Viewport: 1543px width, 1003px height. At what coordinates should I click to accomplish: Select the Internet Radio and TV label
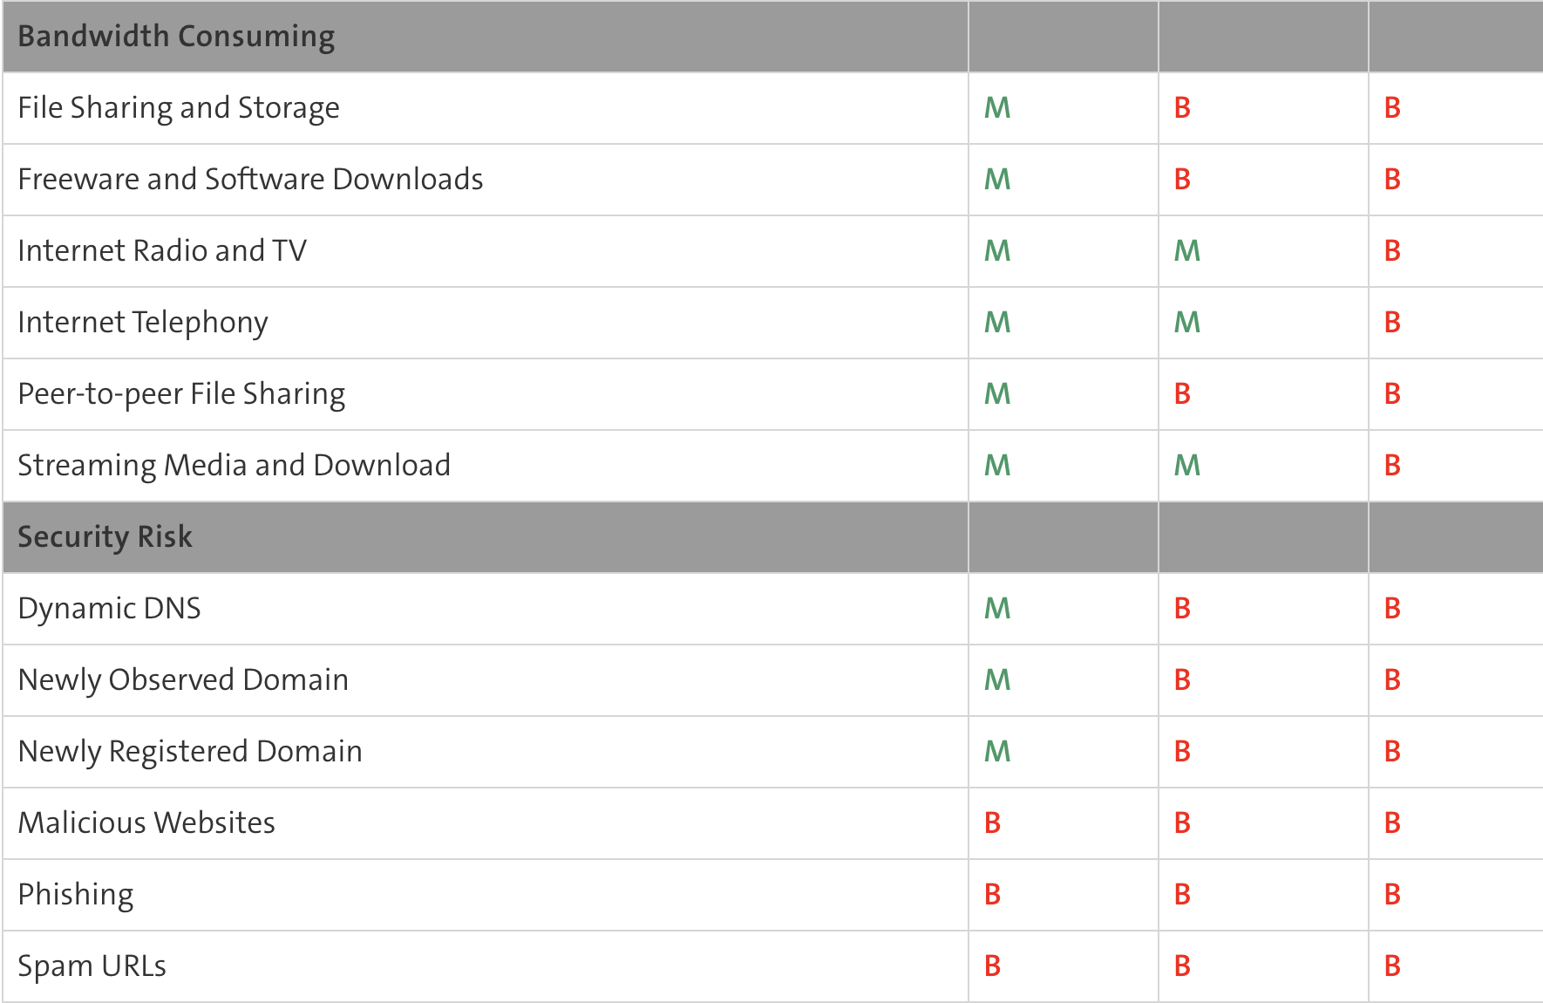pos(162,250)
